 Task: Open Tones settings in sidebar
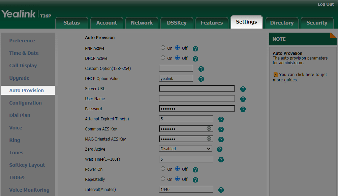[x=17, y=153]
